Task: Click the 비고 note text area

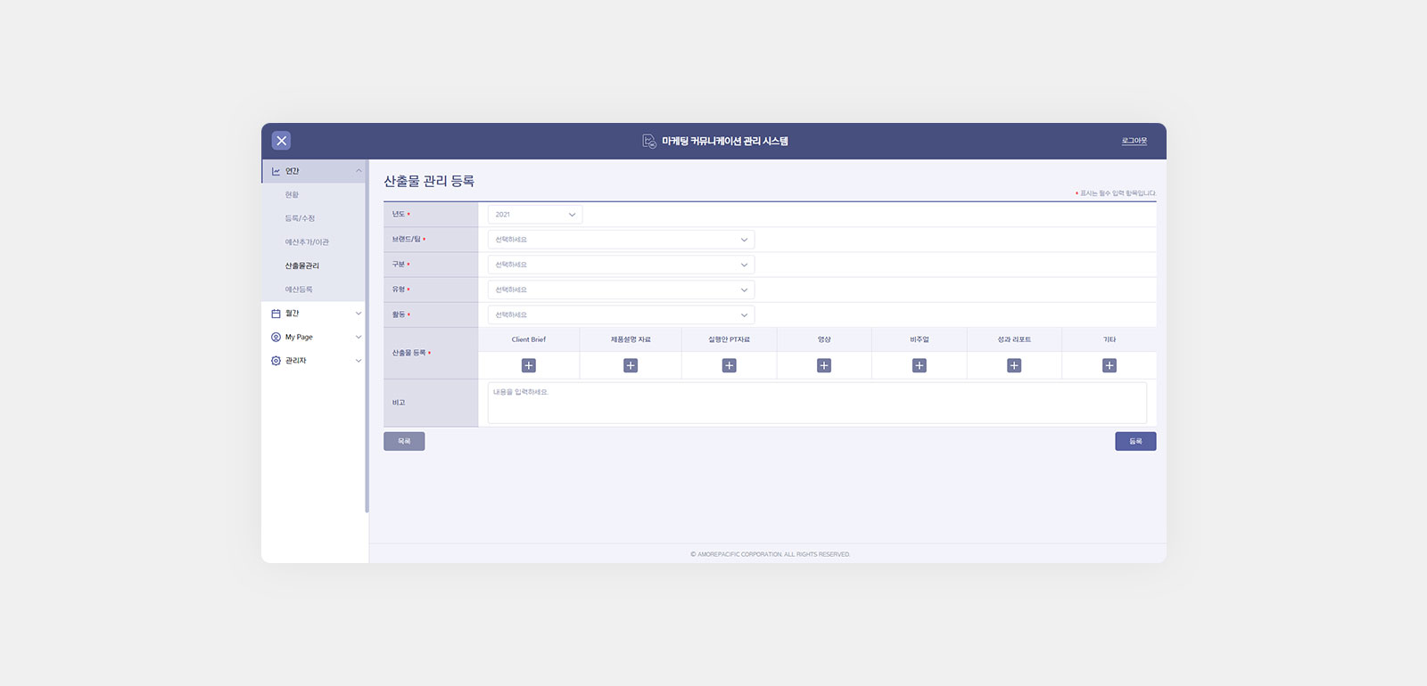Action: [817, 403]
